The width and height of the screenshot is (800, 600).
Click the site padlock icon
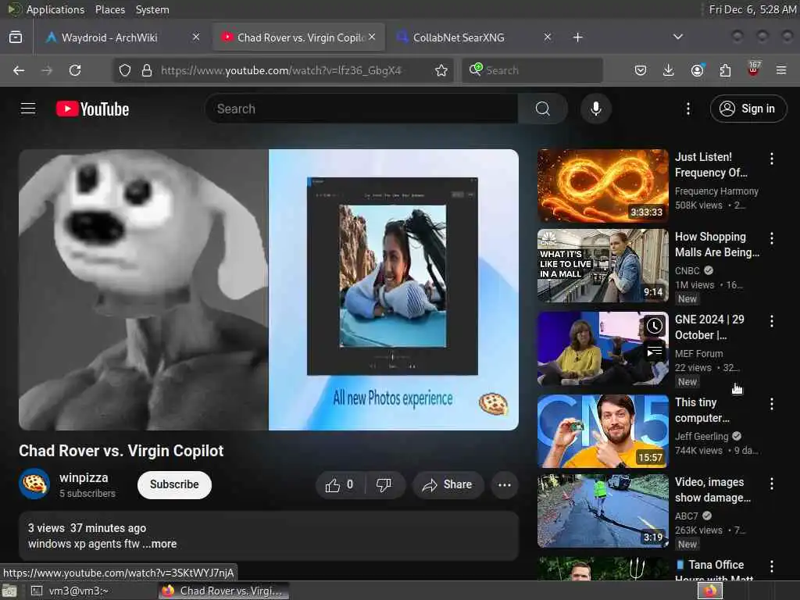click(147, 70)
